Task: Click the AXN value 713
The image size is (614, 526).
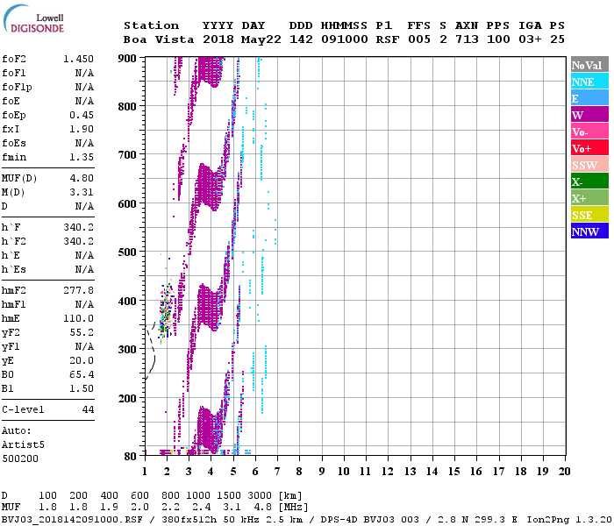Action: pos(467,39)
